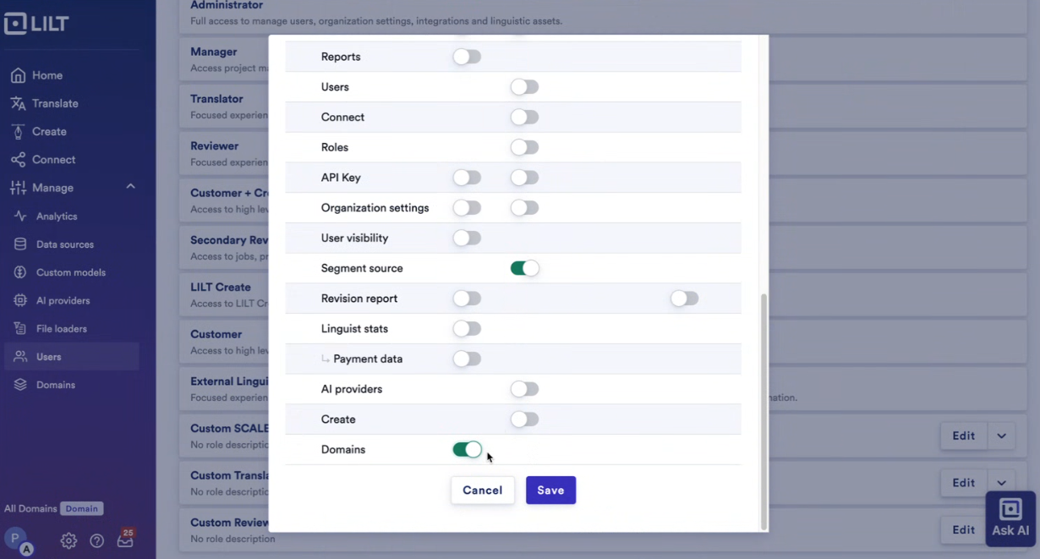This screenshot has height=559, width=1040.
Task: Click the Analytics sidebar icon
Action: coord(20,216)
